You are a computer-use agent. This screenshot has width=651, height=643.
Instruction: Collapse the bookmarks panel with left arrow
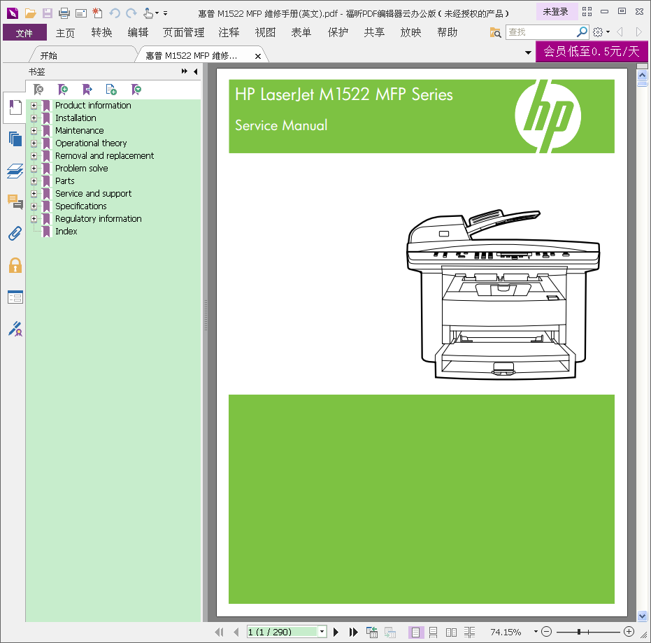(x=196, y=71)
